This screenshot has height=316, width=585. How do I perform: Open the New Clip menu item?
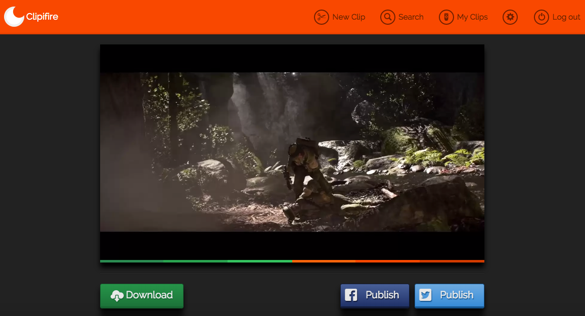[348, 17]
